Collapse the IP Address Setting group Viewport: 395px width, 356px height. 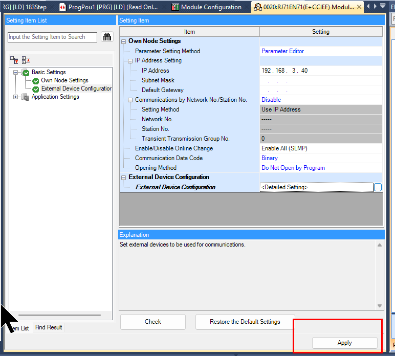130,61
